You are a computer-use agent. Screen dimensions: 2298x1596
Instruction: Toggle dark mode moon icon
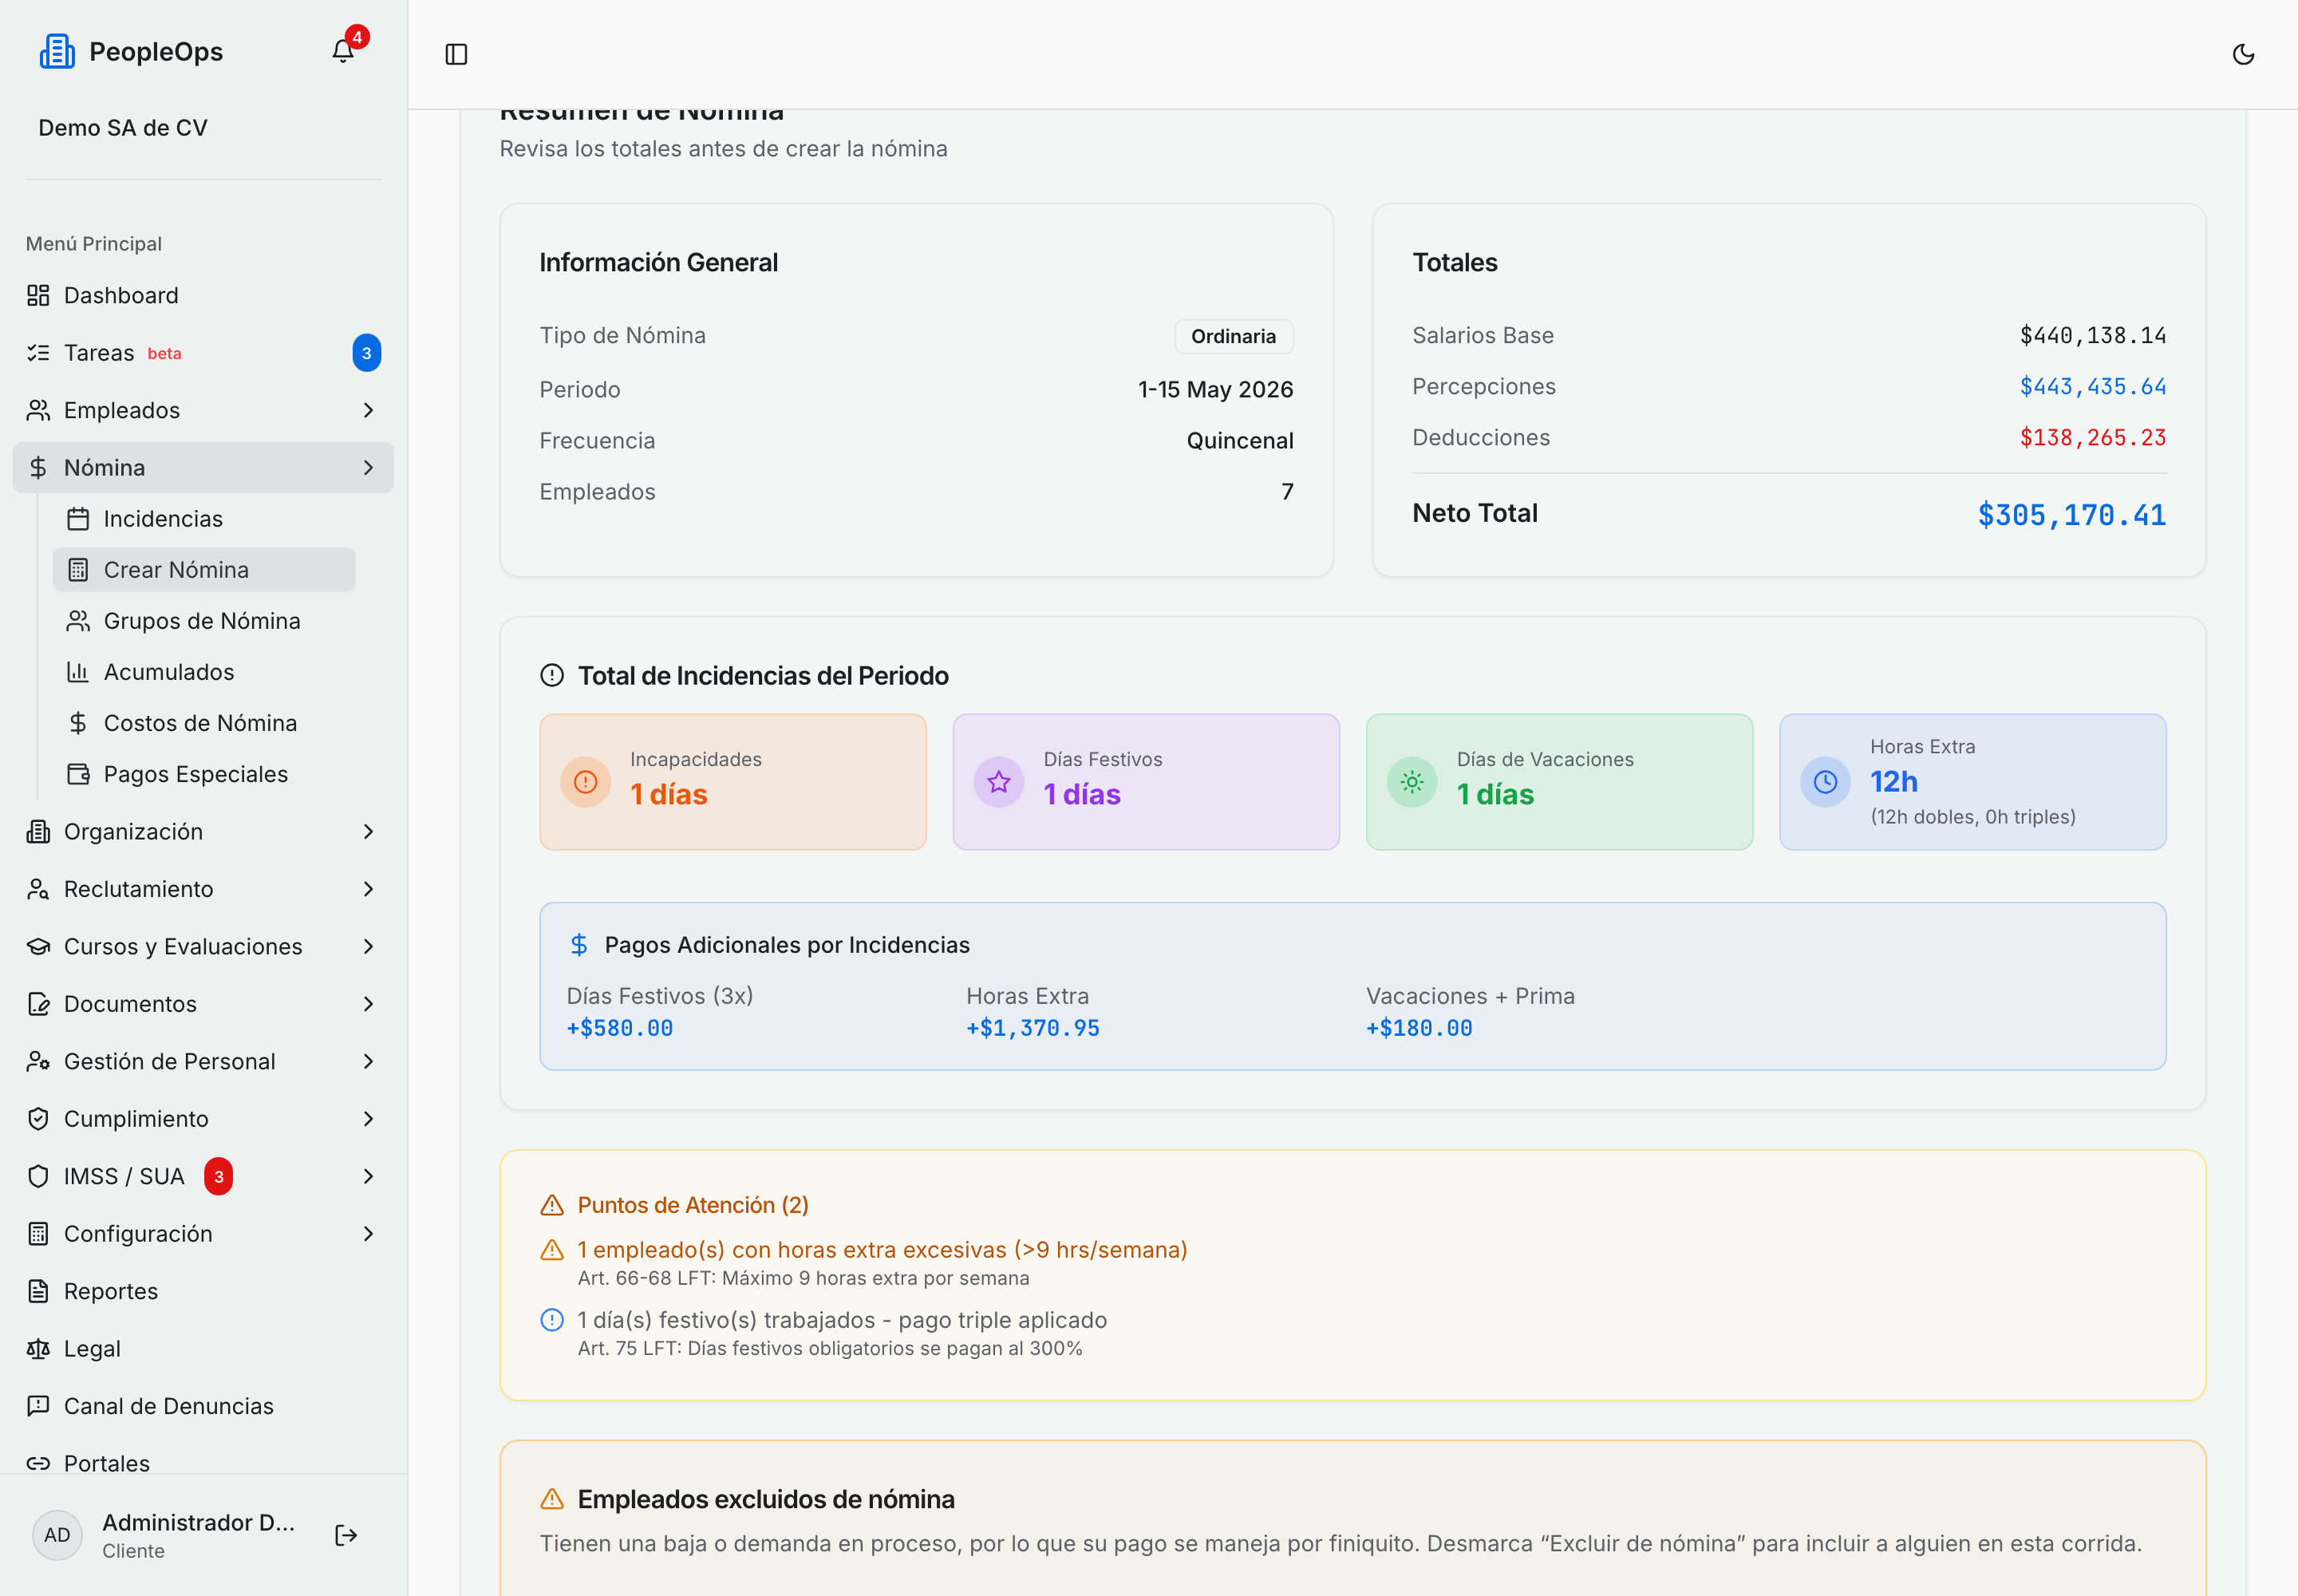pos(2243,54)
